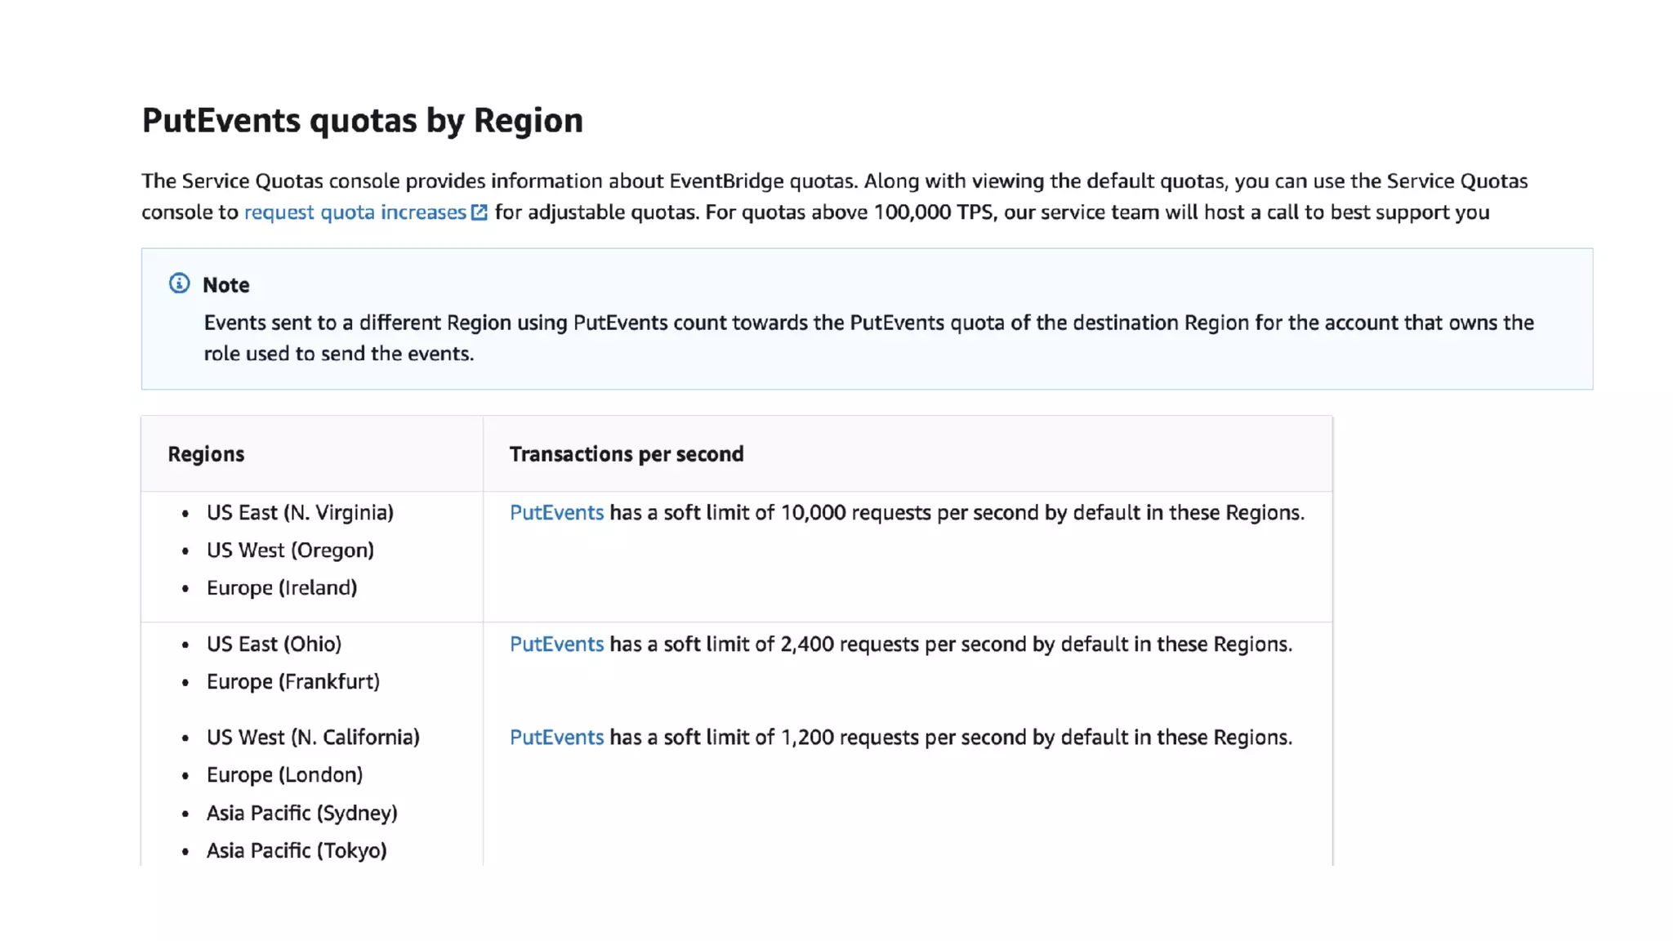Click the US East (Ohio) list item

point(274,644)
